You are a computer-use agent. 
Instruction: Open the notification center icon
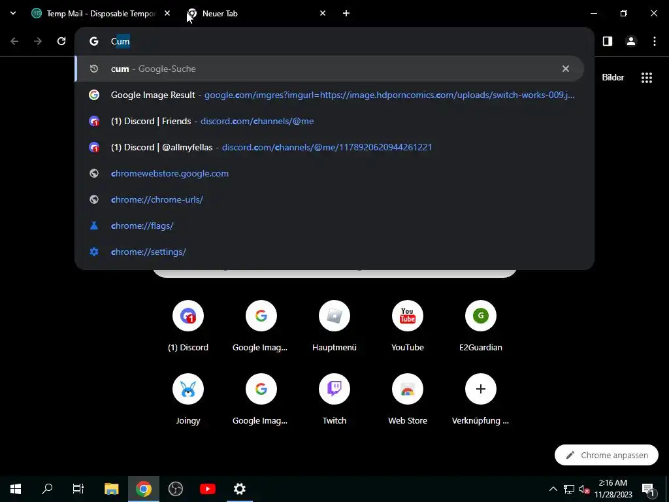648,489
